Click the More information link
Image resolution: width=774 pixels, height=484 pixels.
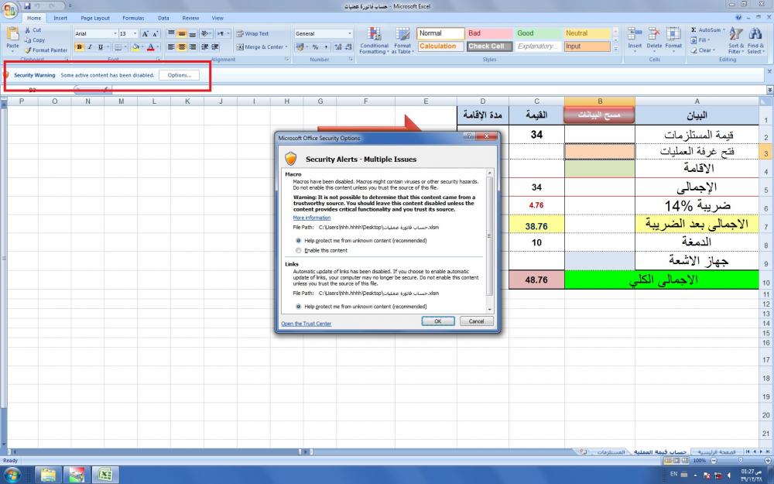311,218
